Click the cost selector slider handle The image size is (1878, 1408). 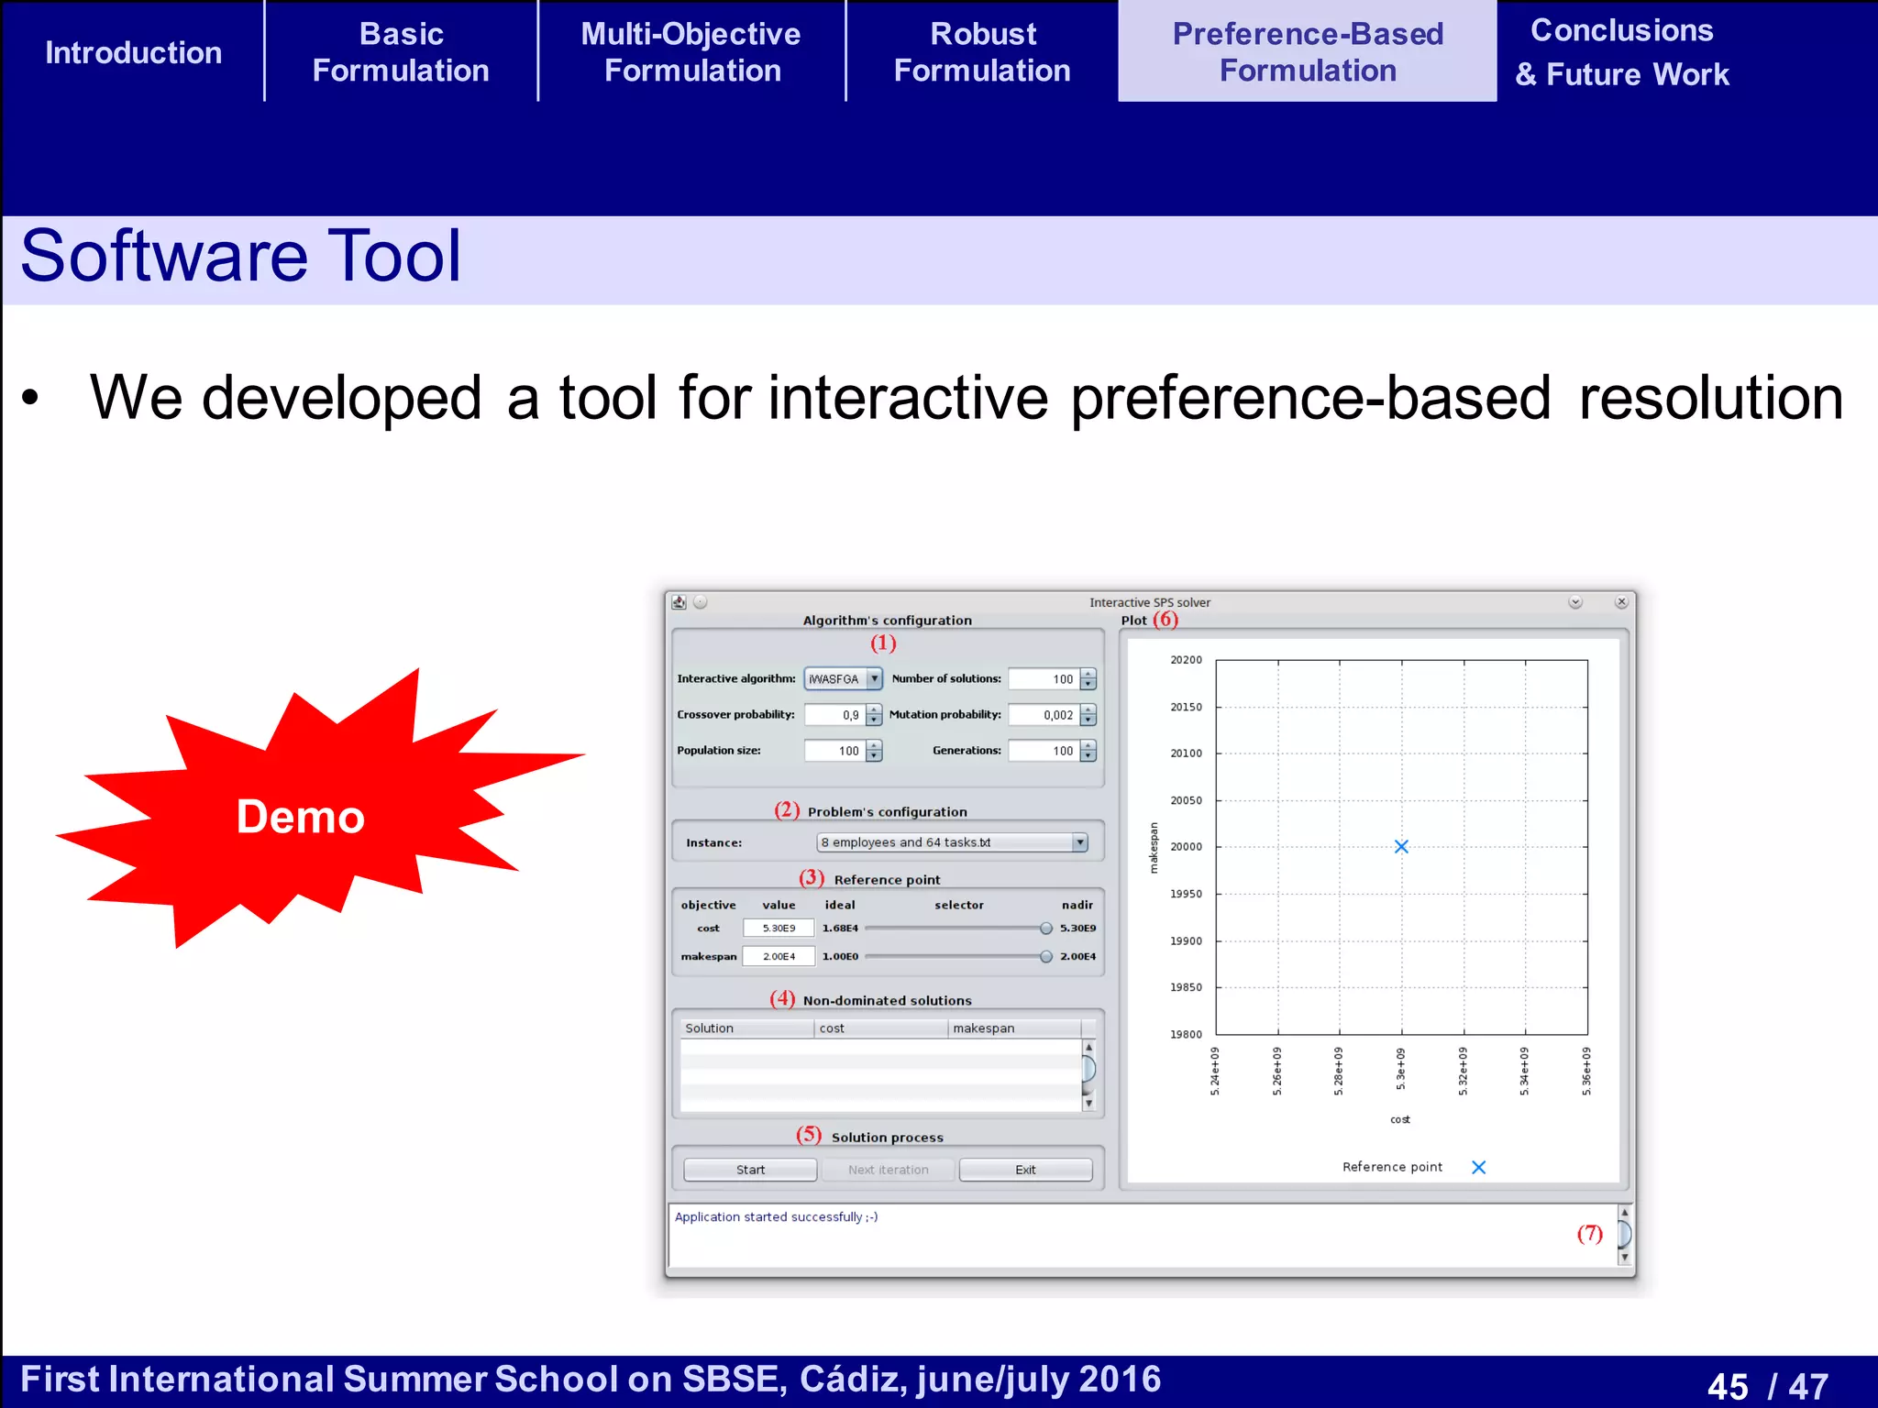[x=1045, y=929]
